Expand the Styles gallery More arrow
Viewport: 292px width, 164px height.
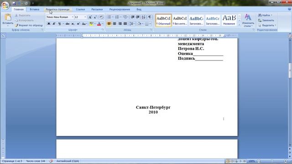pos(239,25)
